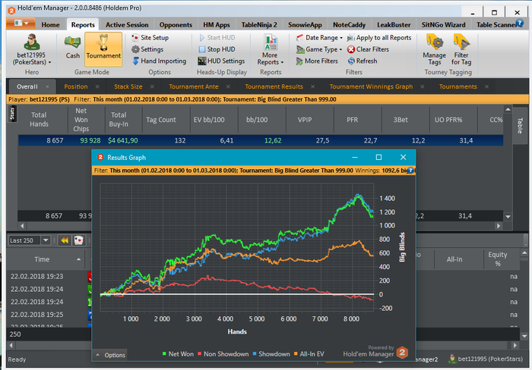Open HUD Settings
532x370 pixels.
point(222,61)
